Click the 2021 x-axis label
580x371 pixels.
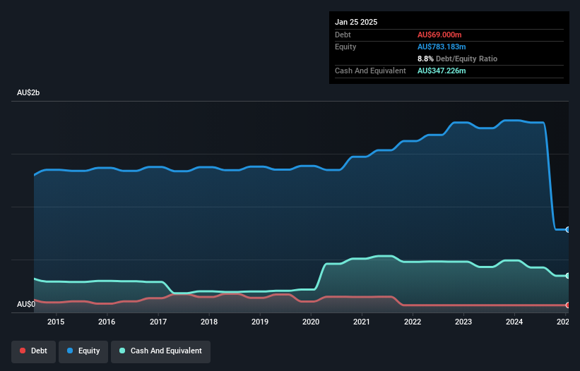pos(362,322)
